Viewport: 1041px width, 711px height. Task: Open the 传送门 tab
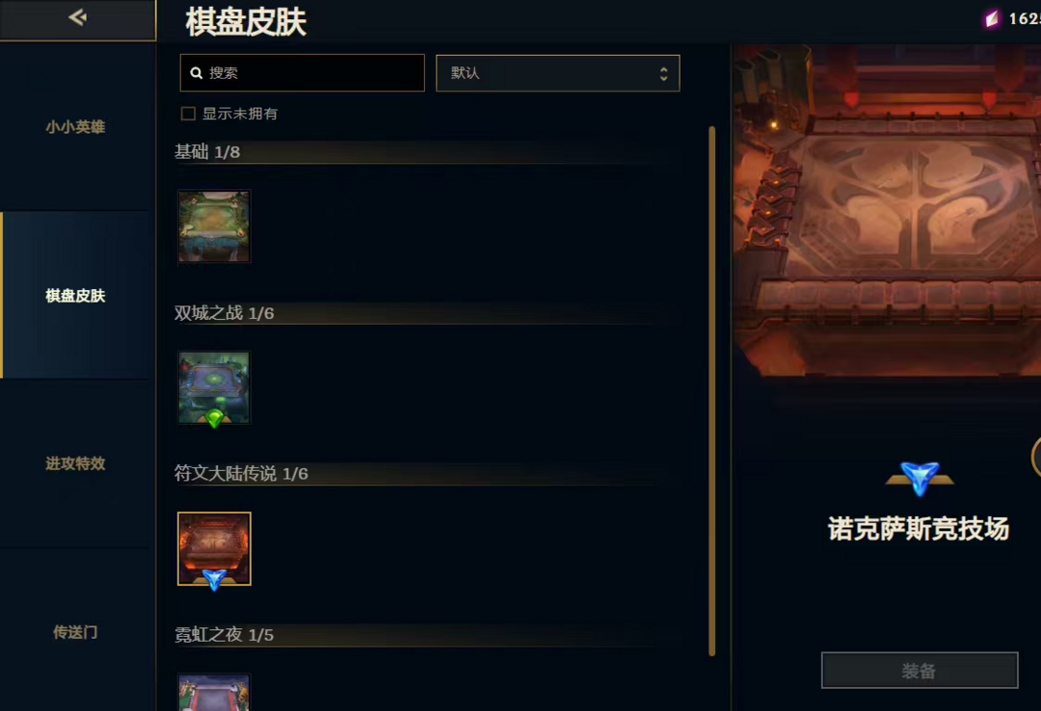click(76, 632)
